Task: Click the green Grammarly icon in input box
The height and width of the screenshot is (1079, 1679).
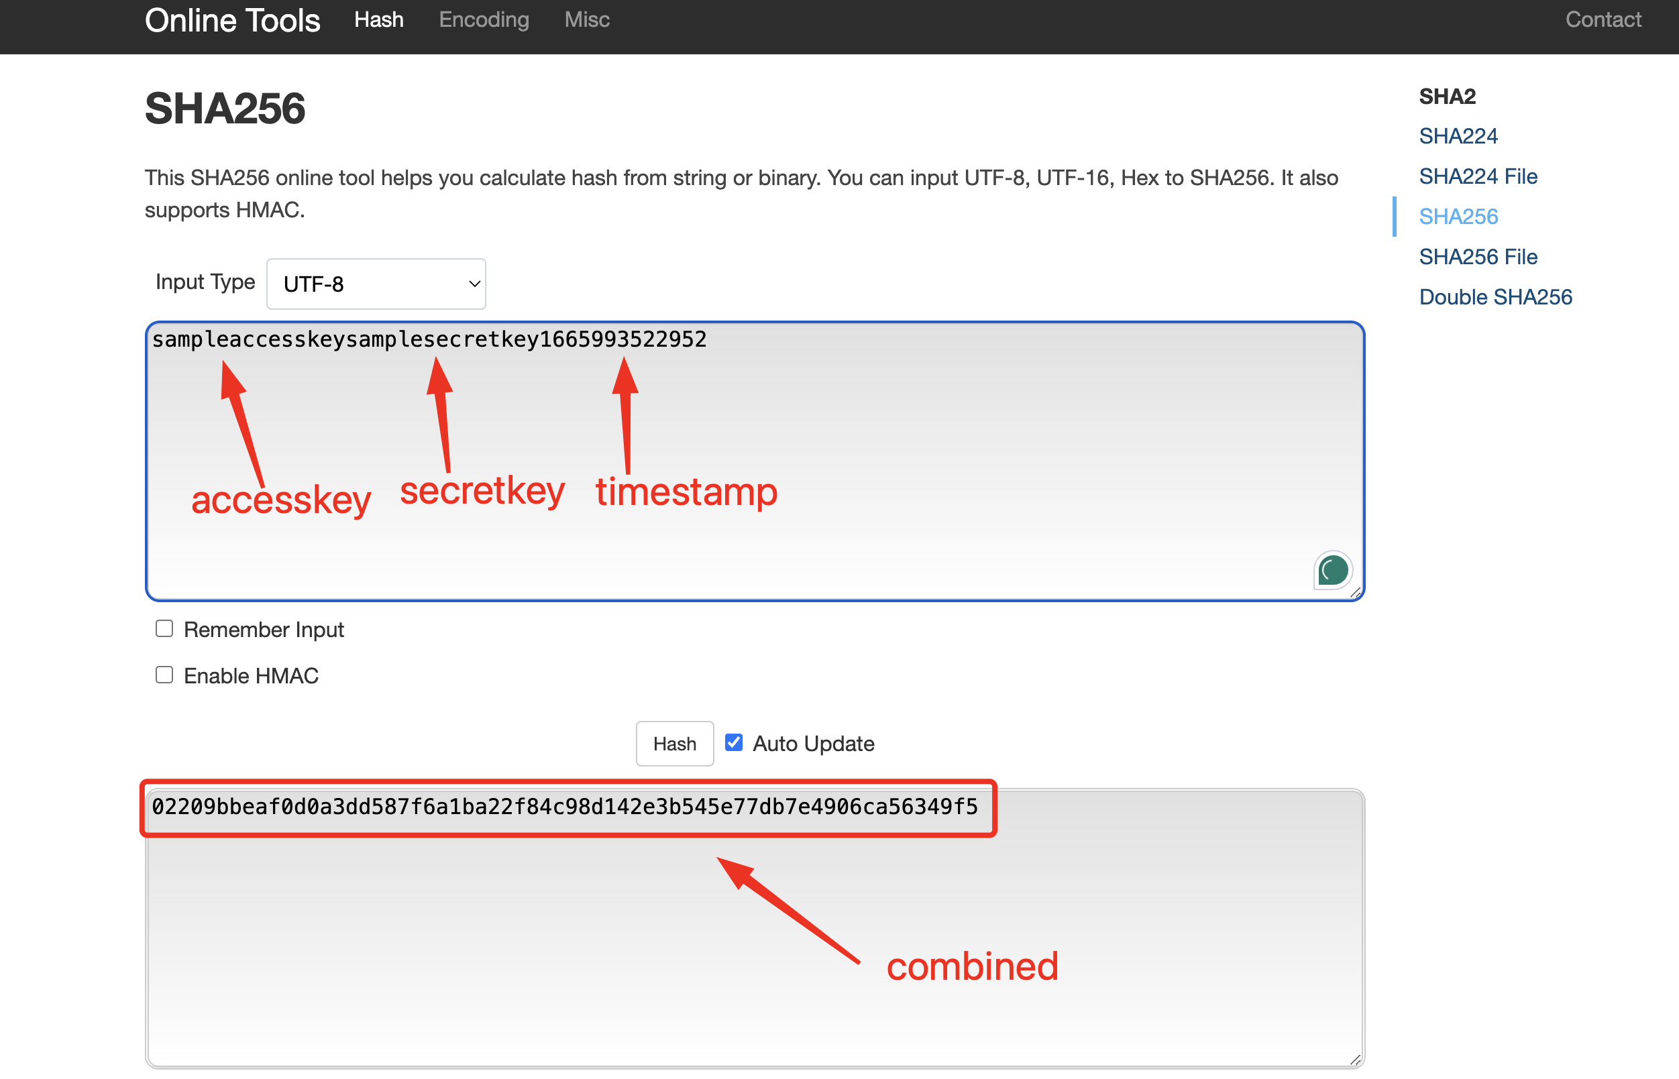Action: [x=1332, y=569]
